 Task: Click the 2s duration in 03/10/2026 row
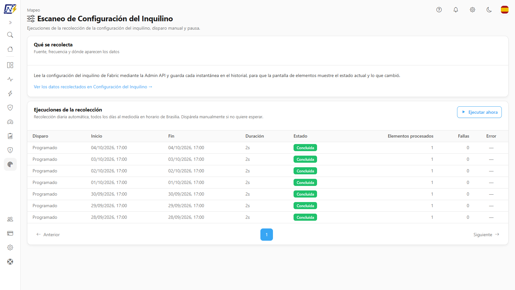pos(248,159)
